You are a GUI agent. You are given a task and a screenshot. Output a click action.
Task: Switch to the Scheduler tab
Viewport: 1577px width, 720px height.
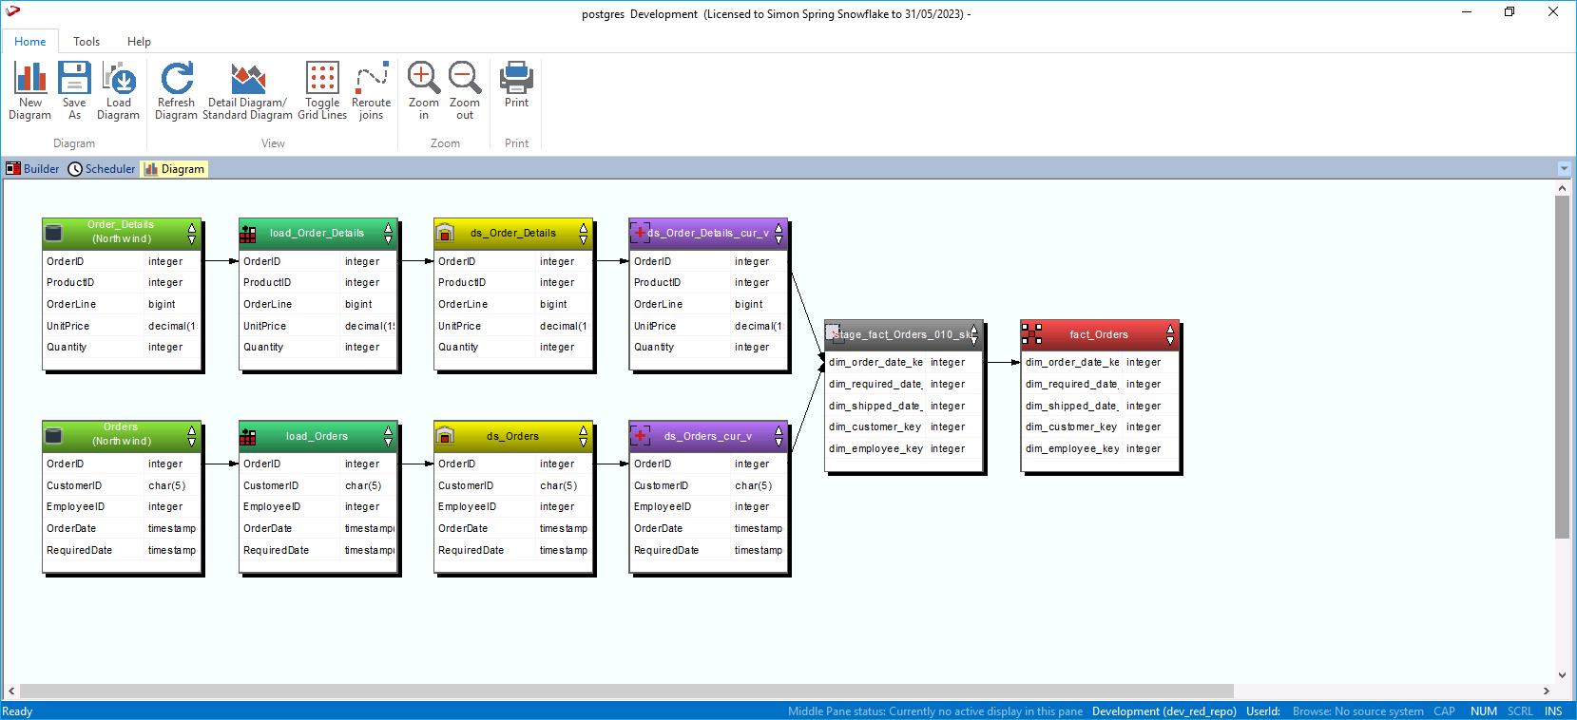(102, 169)
